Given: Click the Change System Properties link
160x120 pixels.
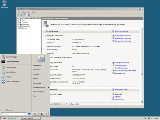Looking at the screenshot, I should [123, 36].
